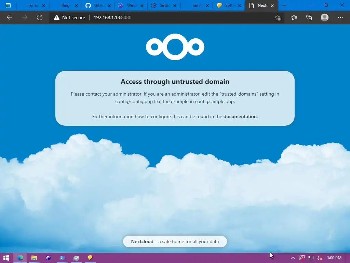Viewport: 350px width, 263px height.
Task: Refresh the current page
Action: 40,17
